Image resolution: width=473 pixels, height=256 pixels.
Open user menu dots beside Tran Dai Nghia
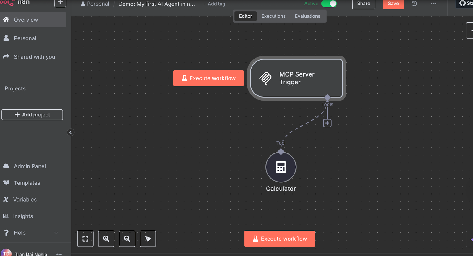tap(59, 254)
